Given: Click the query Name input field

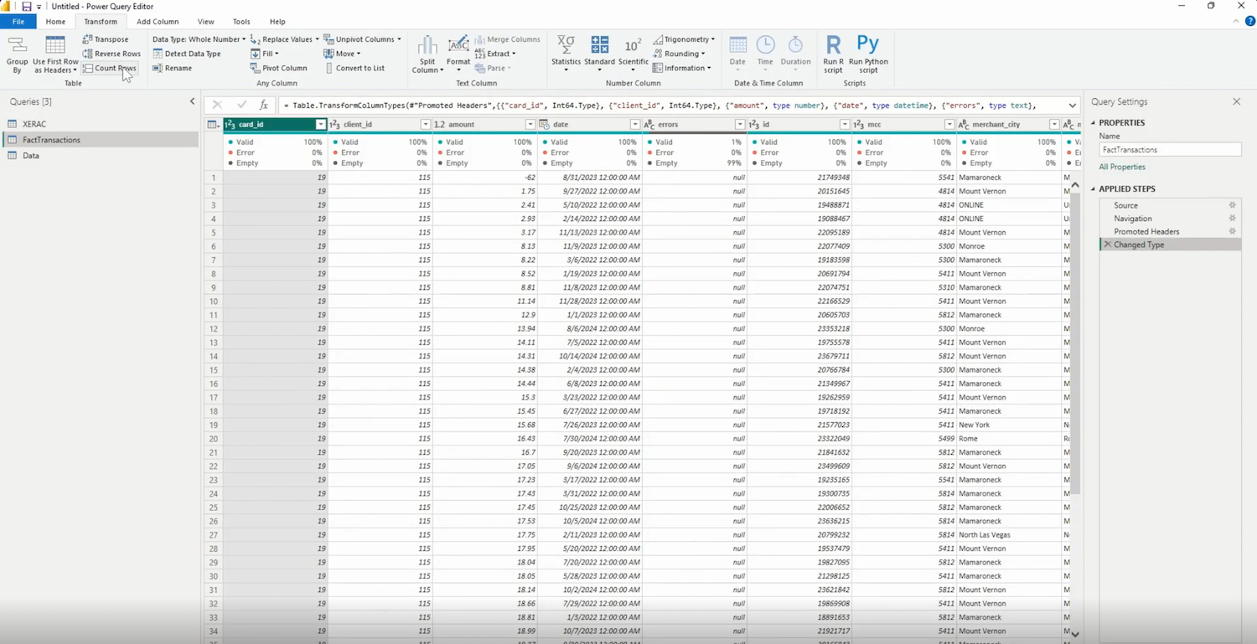Looking at the screenshot, I should [x=1170, y=150].
